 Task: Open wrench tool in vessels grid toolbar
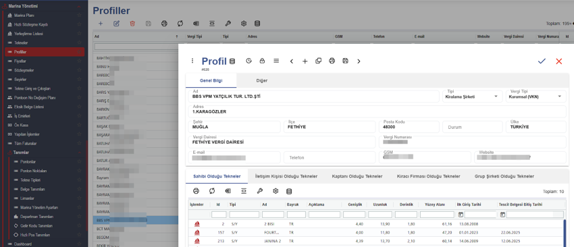[x=259, y=191]
